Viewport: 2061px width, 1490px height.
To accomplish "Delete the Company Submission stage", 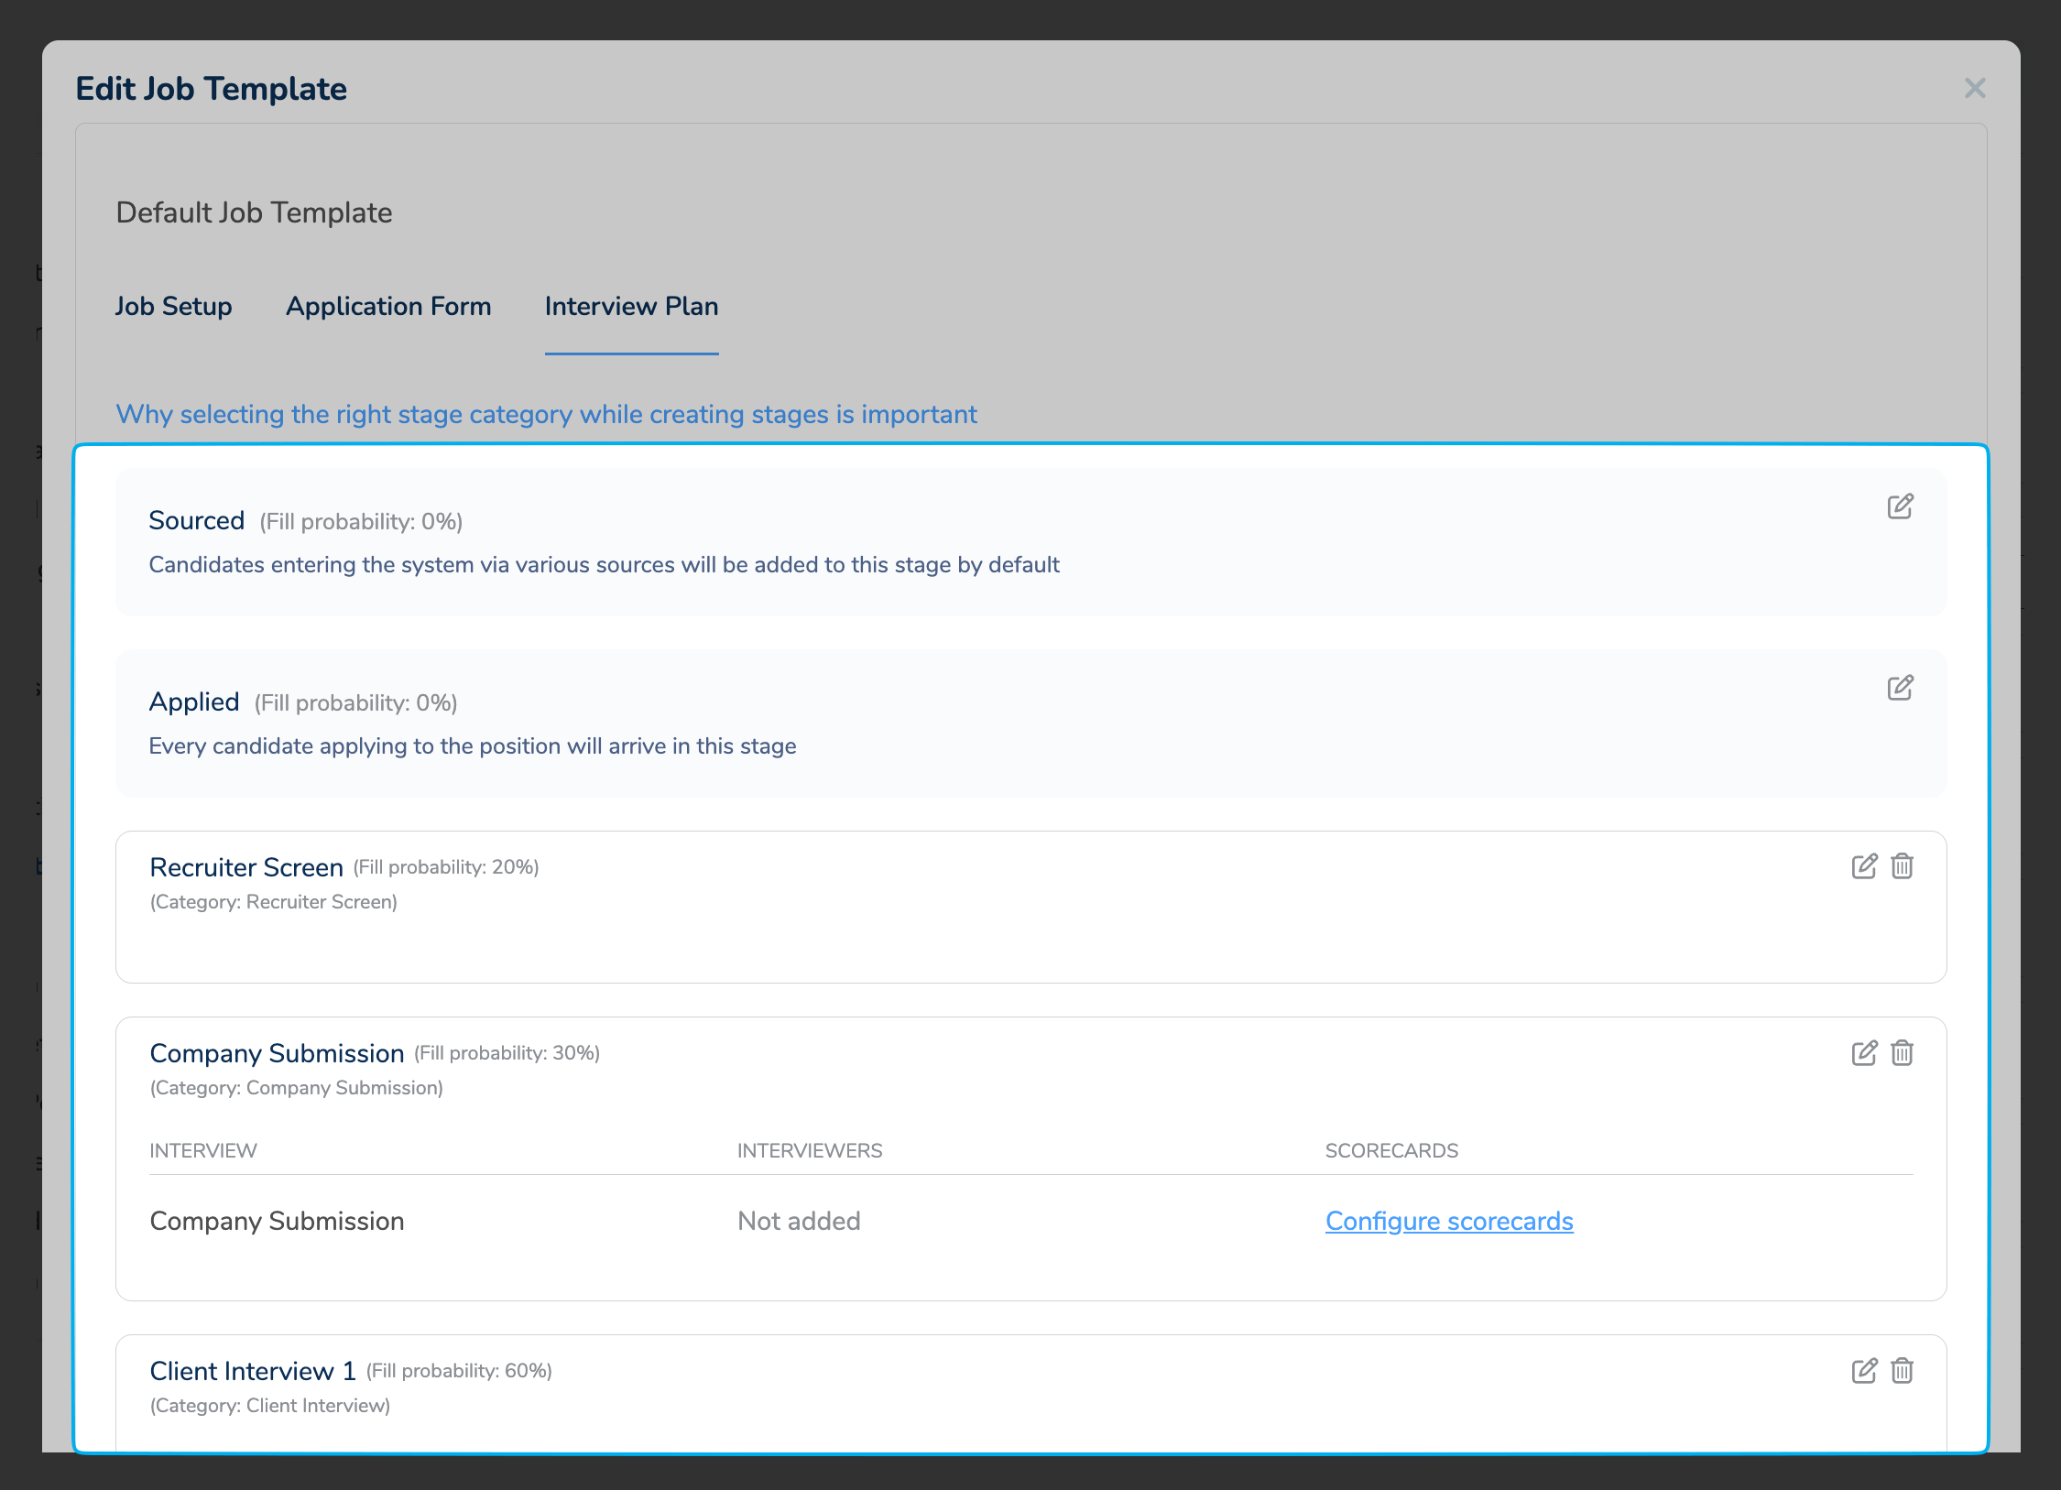I will pos(1903,1053).
